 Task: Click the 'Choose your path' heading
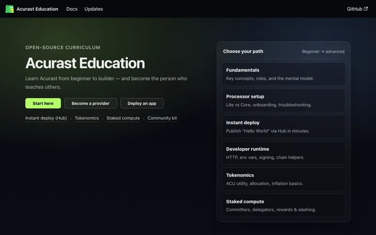[x=243, y=51]
